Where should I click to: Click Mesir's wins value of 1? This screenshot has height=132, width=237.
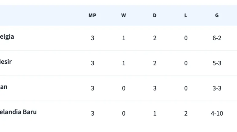pyautogui.click(x=124, y=63)
